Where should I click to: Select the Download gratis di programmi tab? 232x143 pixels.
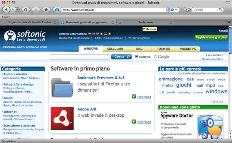(x=87, y=22)
